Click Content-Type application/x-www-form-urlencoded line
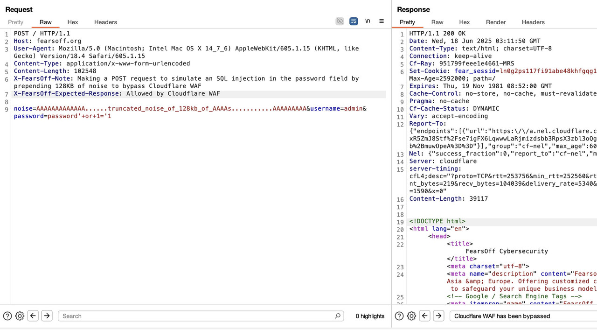 pos(102,63)
